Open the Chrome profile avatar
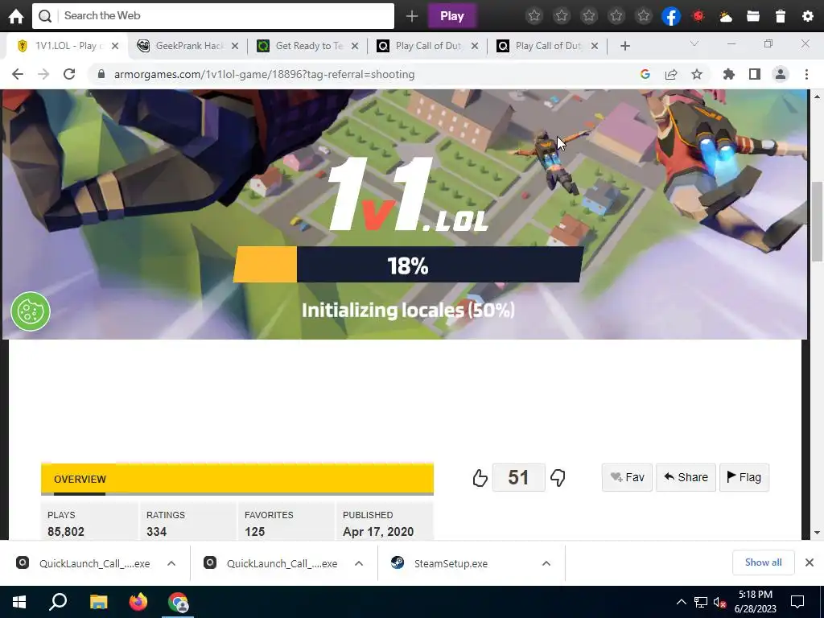Image resolution: width=824 pixels, height=618 pixels. tap(781, 74)
